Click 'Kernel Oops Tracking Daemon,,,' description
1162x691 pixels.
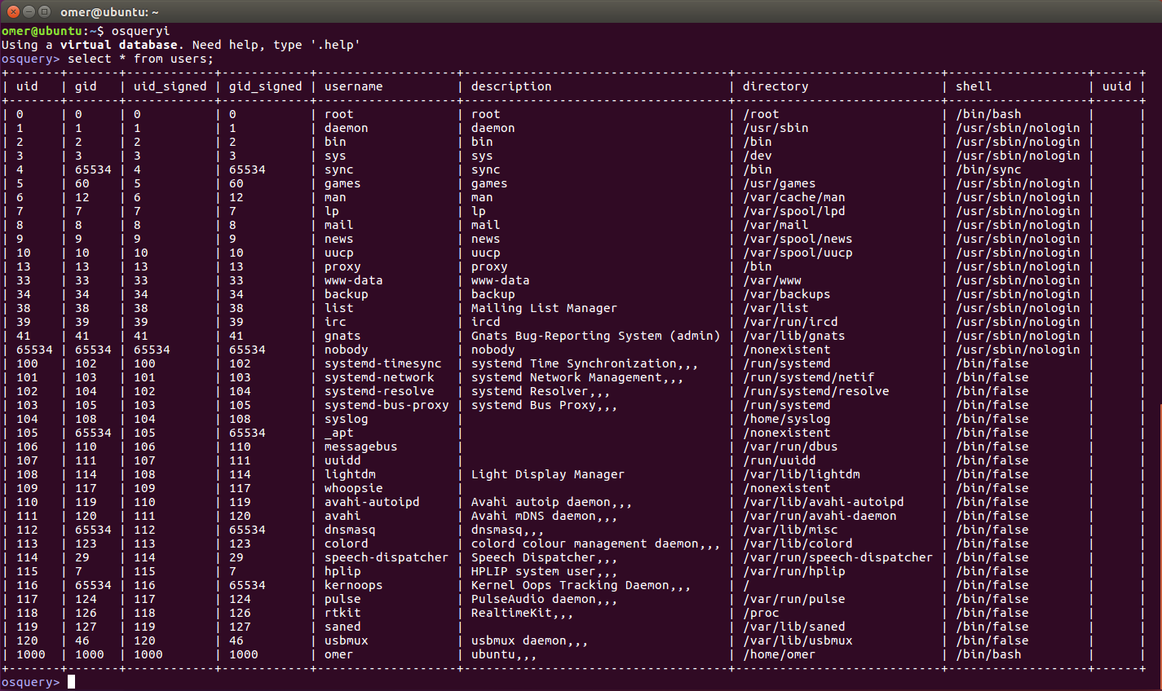[581, 585]
